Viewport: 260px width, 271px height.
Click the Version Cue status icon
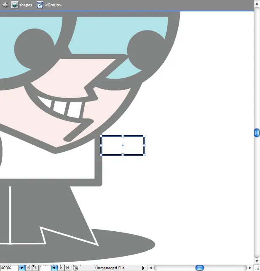[75, 268]
